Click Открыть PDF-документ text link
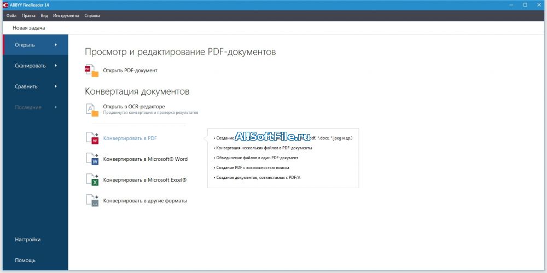The height and width of the screenshot is (273, 547). tap(130, 71)
